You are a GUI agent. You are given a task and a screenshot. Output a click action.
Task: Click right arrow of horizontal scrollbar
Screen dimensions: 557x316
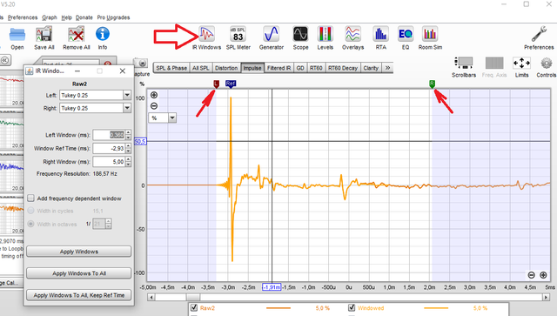point(546,297)
